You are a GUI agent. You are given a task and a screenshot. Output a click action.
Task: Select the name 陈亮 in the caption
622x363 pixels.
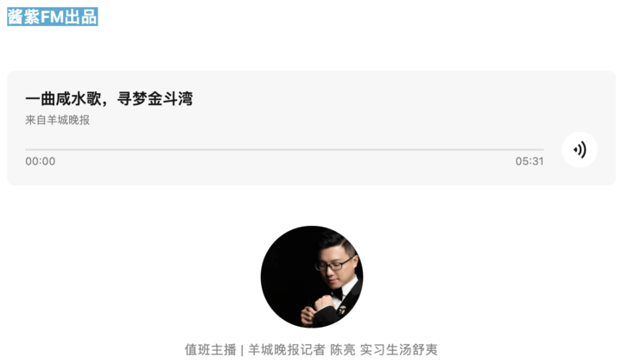point(343,349)
